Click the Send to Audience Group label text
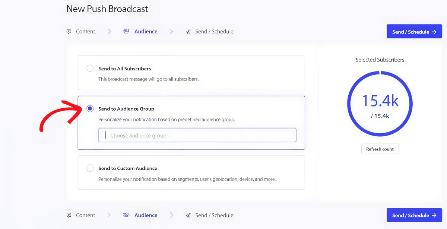Screen dimensions: 447x229 pyautogui.click(x=126, y=109)
